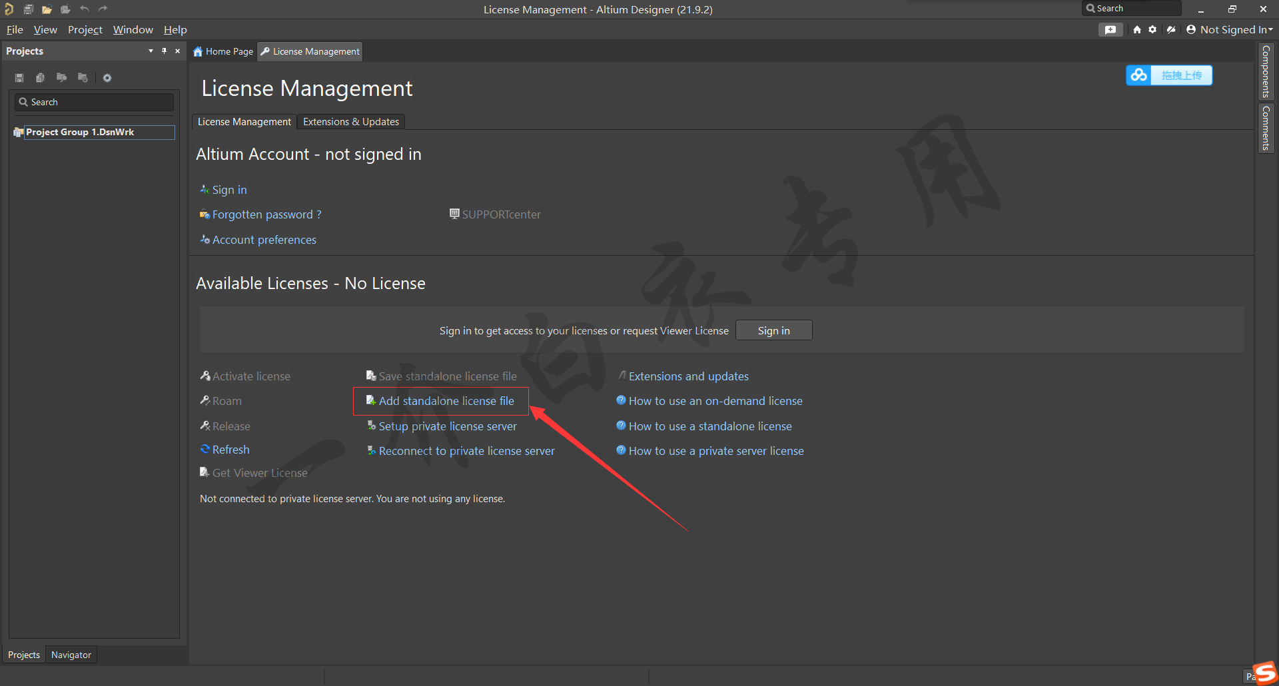Open Extensions and updates link
1279x686 pixels.
tap(688, 376)
